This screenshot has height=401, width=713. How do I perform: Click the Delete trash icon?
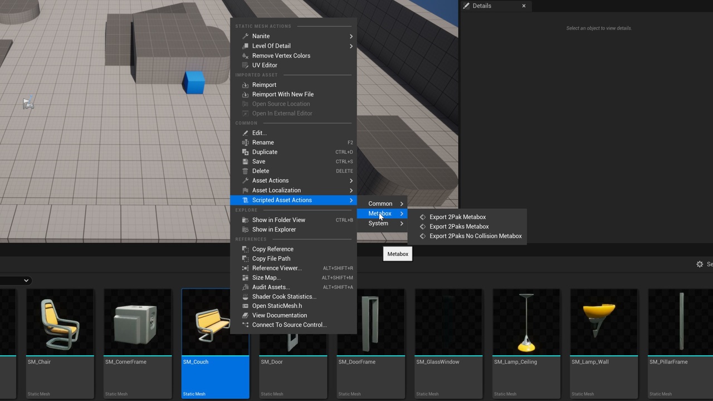pos(245,171)
